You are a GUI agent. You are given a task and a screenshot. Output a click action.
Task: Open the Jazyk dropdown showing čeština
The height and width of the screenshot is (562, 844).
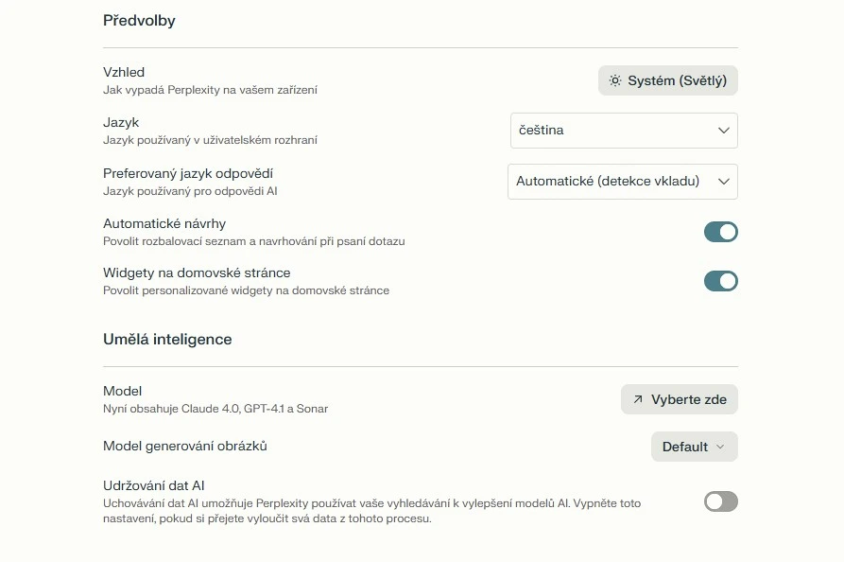(624, 131)
